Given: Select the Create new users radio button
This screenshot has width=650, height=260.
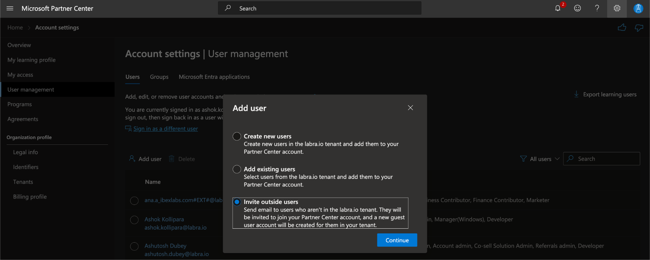Looking at the screenshot, I should pyautogui.click(x=237, y=136).
